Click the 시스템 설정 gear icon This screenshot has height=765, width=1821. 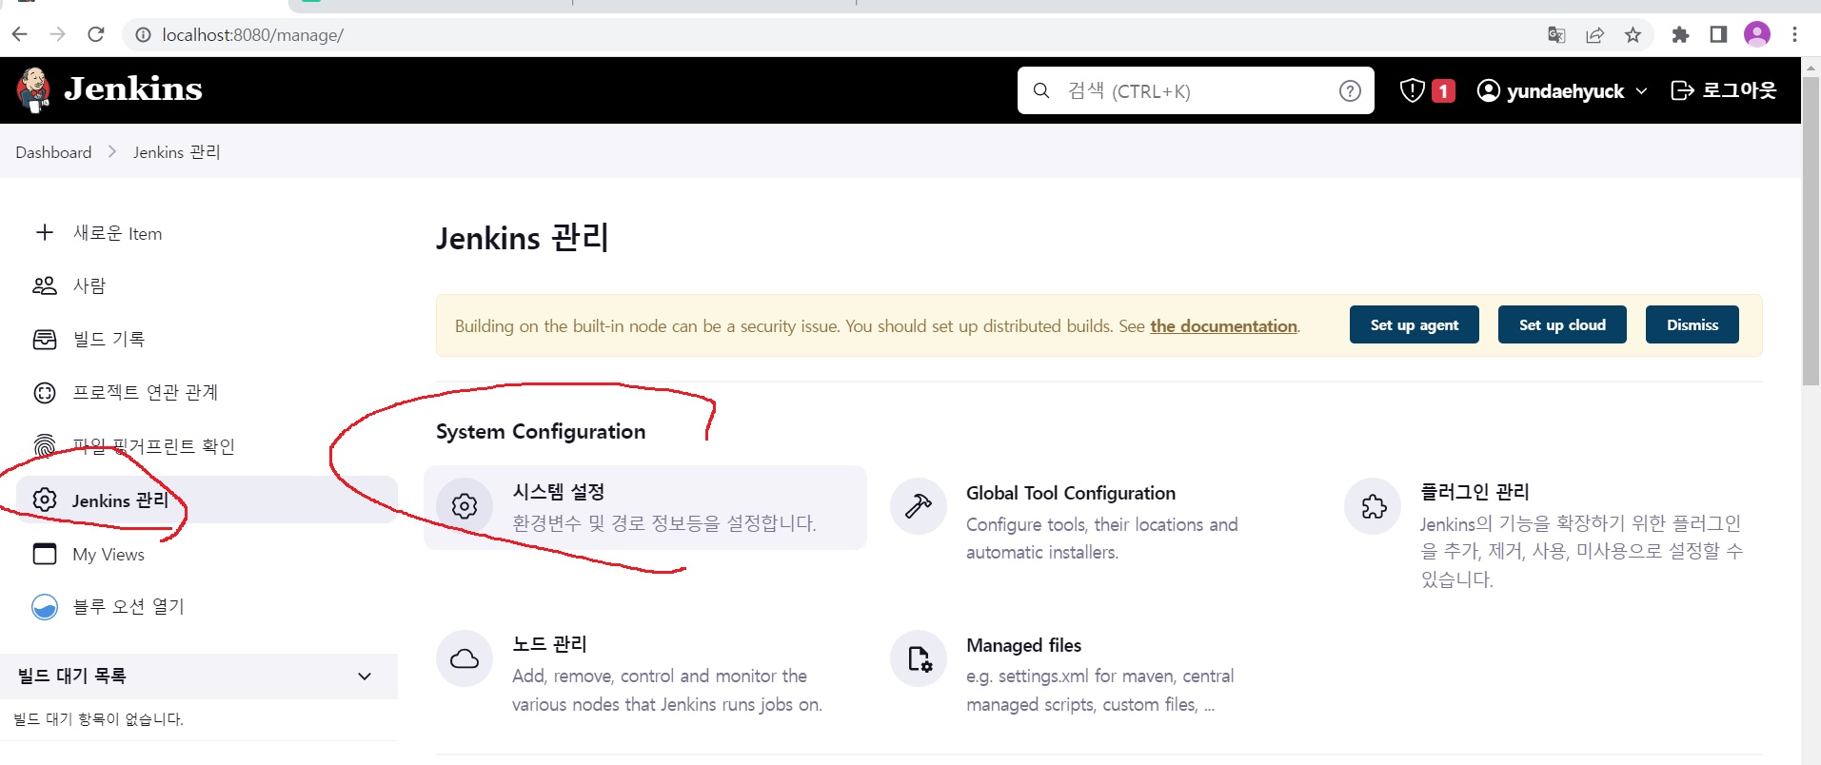pos(465,506)
